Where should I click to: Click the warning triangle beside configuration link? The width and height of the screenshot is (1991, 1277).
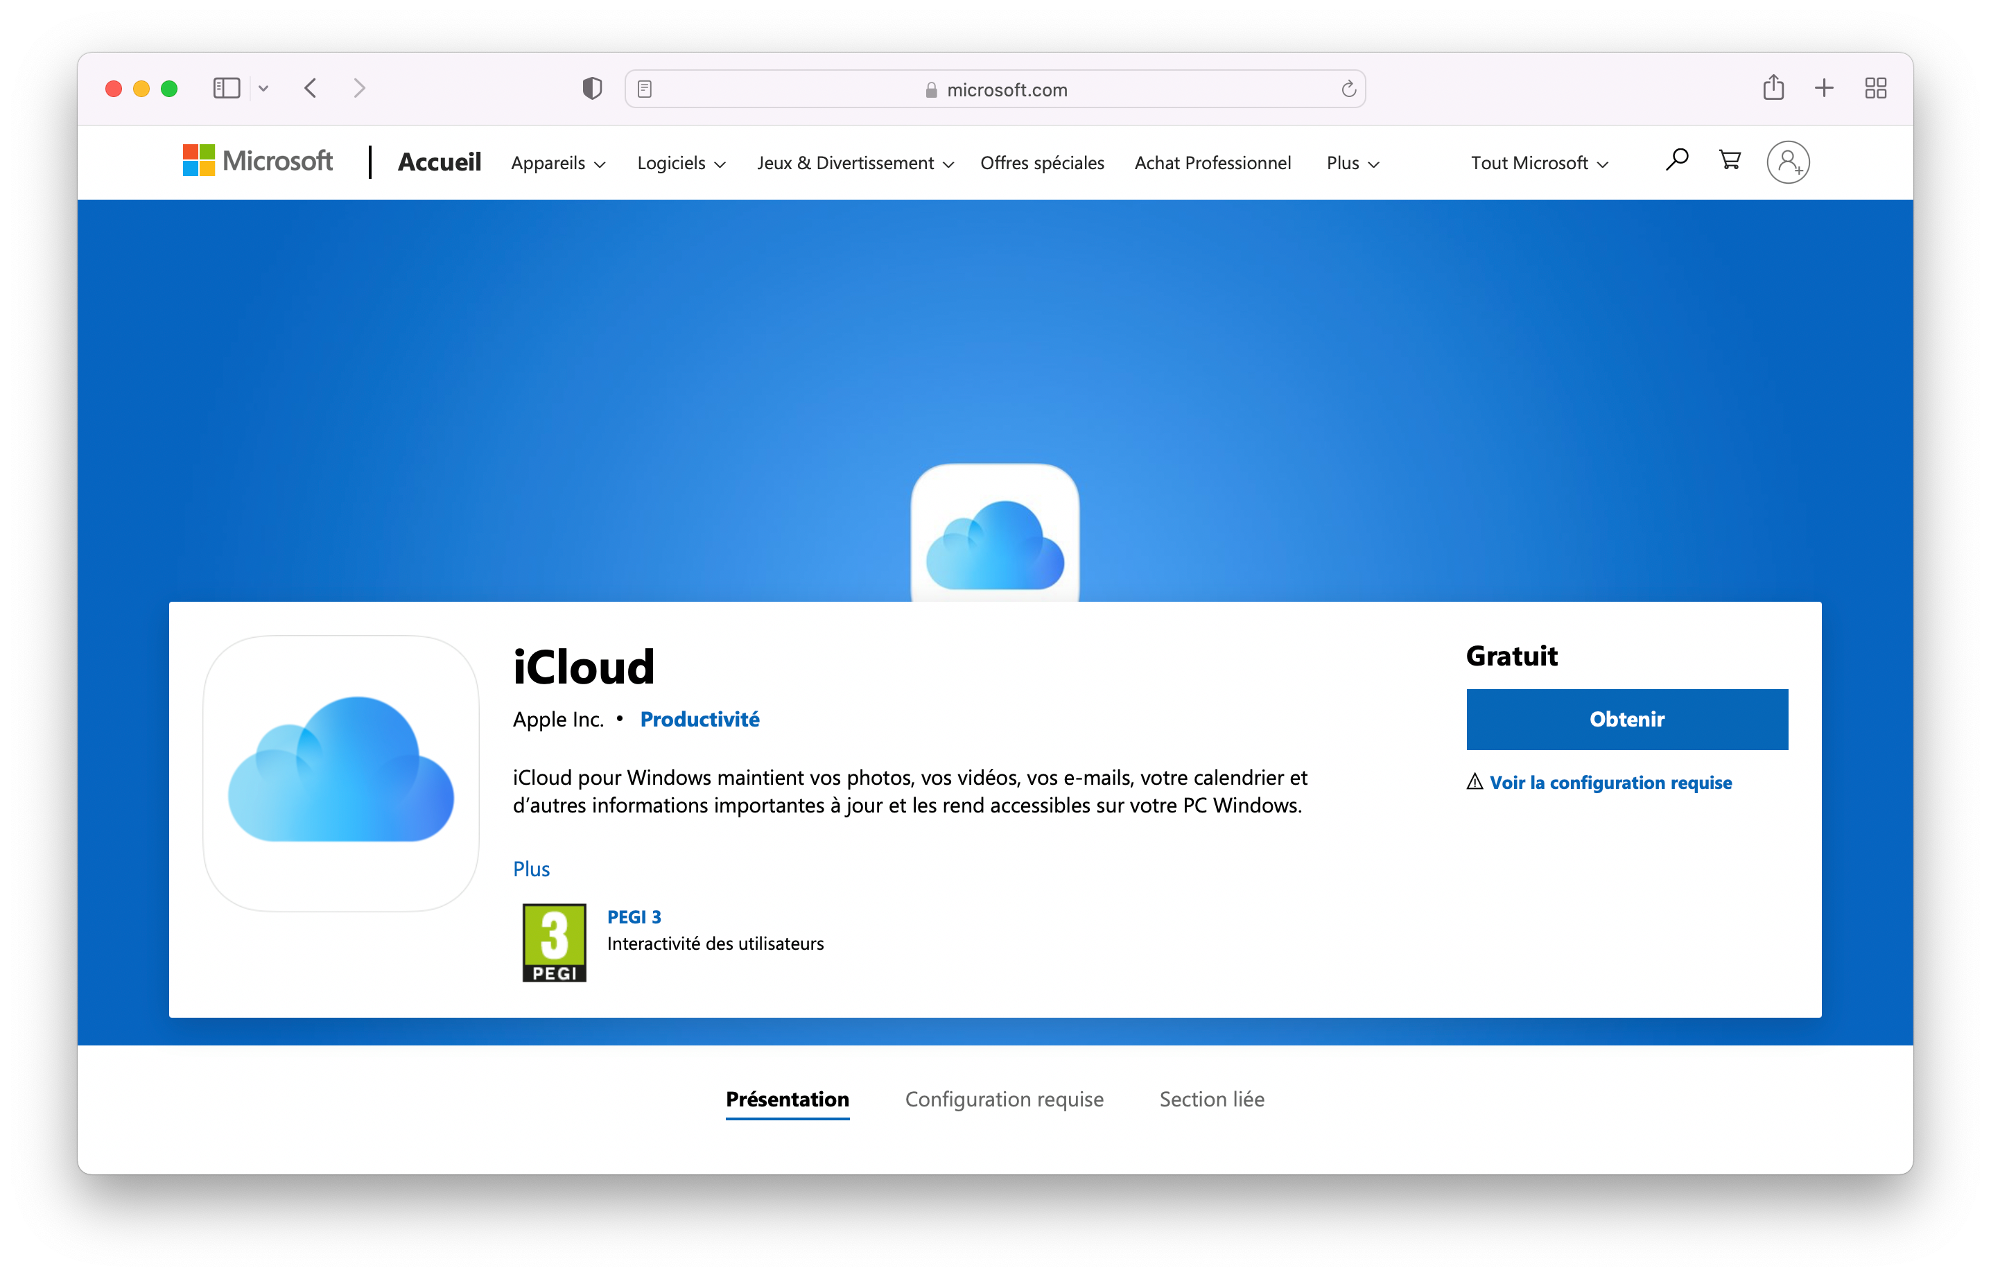[1474, 782]
